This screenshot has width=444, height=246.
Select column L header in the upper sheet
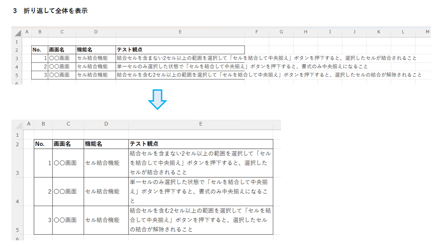click(403, 32)
